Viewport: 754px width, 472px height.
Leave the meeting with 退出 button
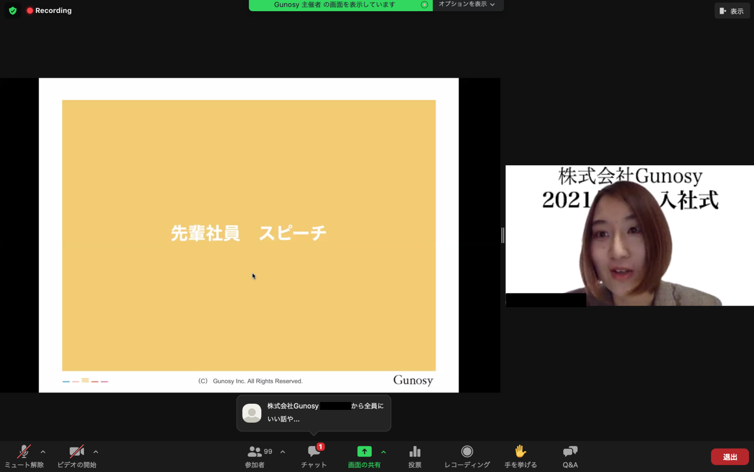(x=730, y=457)
